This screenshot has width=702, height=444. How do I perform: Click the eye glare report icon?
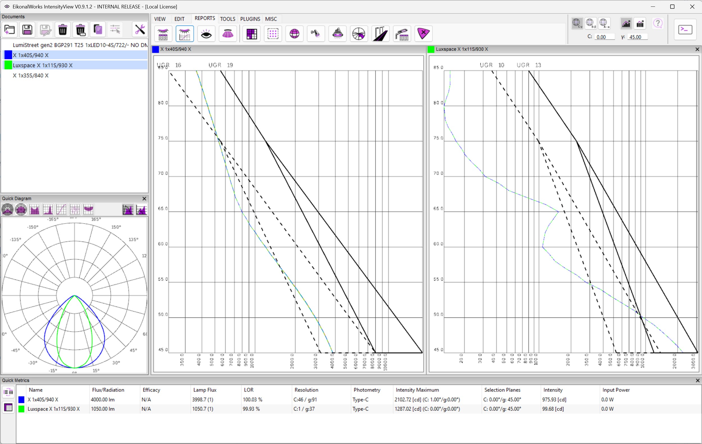pos(206,34)
